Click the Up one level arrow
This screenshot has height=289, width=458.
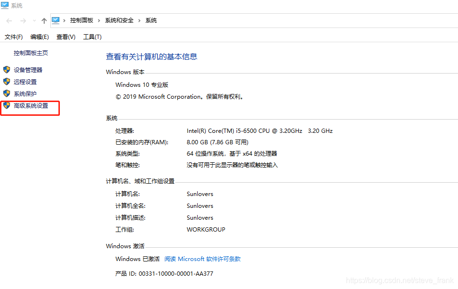(x=44, y=21)
